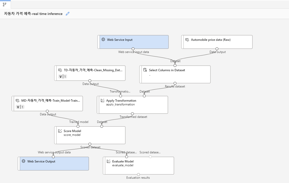Viewport: 289px width, 183px height.
Task: Click the dataset icon on Automobile price data
Action: 187,40
